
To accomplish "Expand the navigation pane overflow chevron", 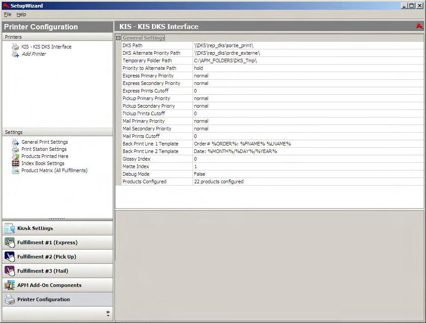I will pos(108,313).
